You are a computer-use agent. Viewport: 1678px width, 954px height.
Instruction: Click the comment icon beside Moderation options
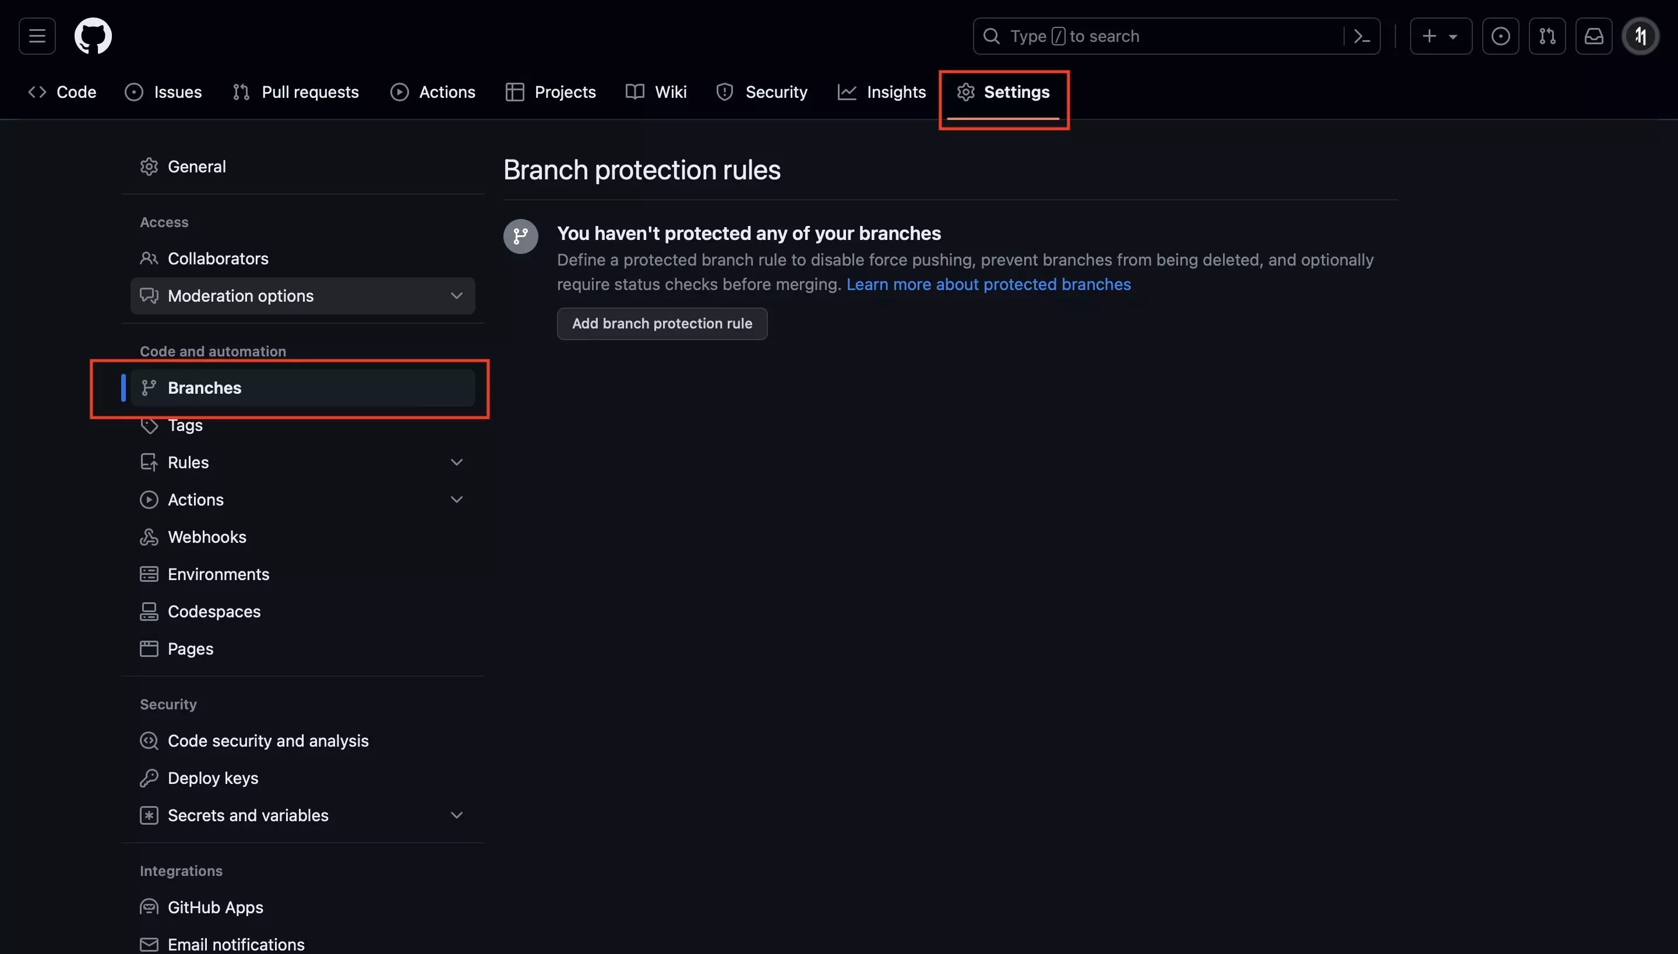[149, 295]
